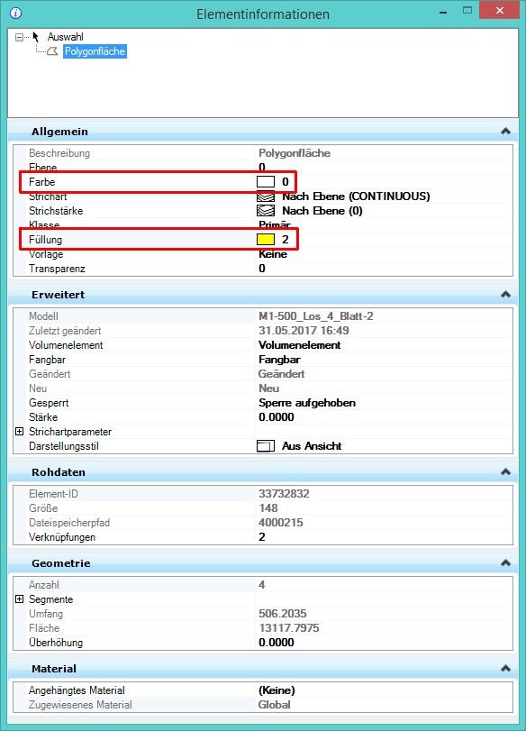Click the Strichstärke line weight icon
The image size is (526, 731).
[x=266, y=211]
